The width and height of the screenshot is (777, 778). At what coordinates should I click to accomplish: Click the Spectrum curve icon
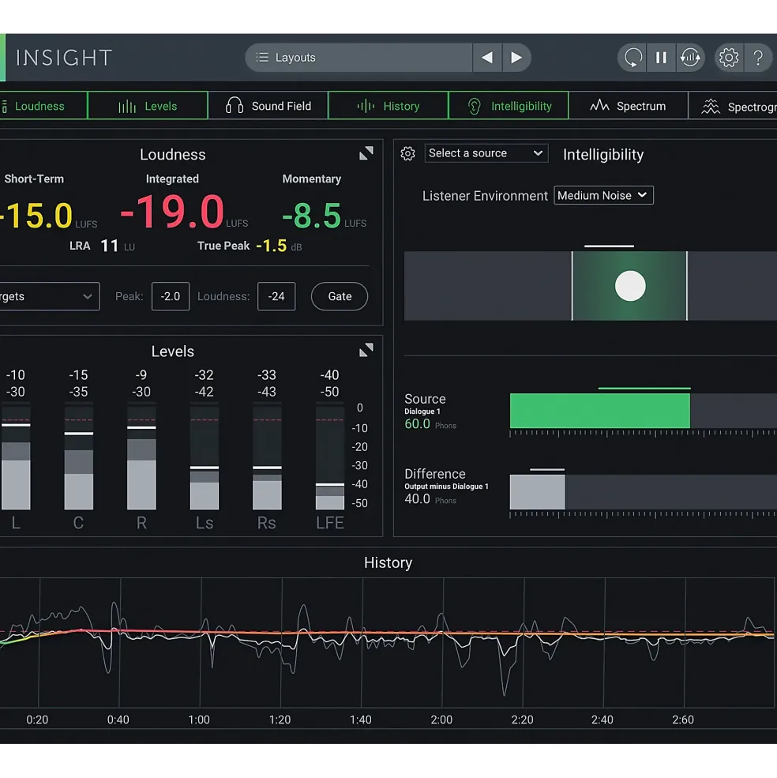coord(599,105)
